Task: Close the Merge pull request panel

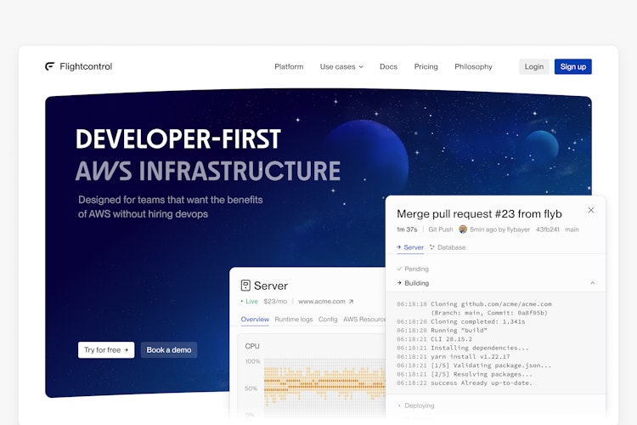Action: tap(590, 210)
